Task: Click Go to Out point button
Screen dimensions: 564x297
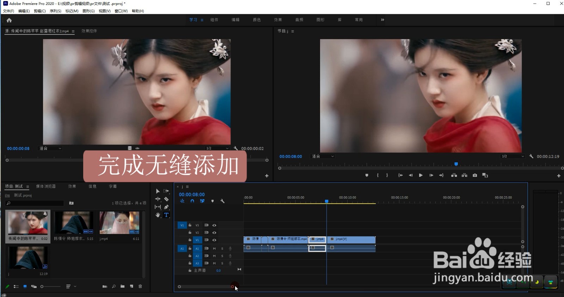Action: point(441,175)
